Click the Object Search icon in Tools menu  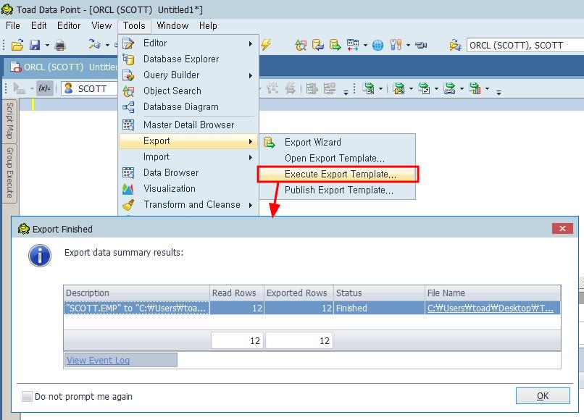[x=129, y=91]
